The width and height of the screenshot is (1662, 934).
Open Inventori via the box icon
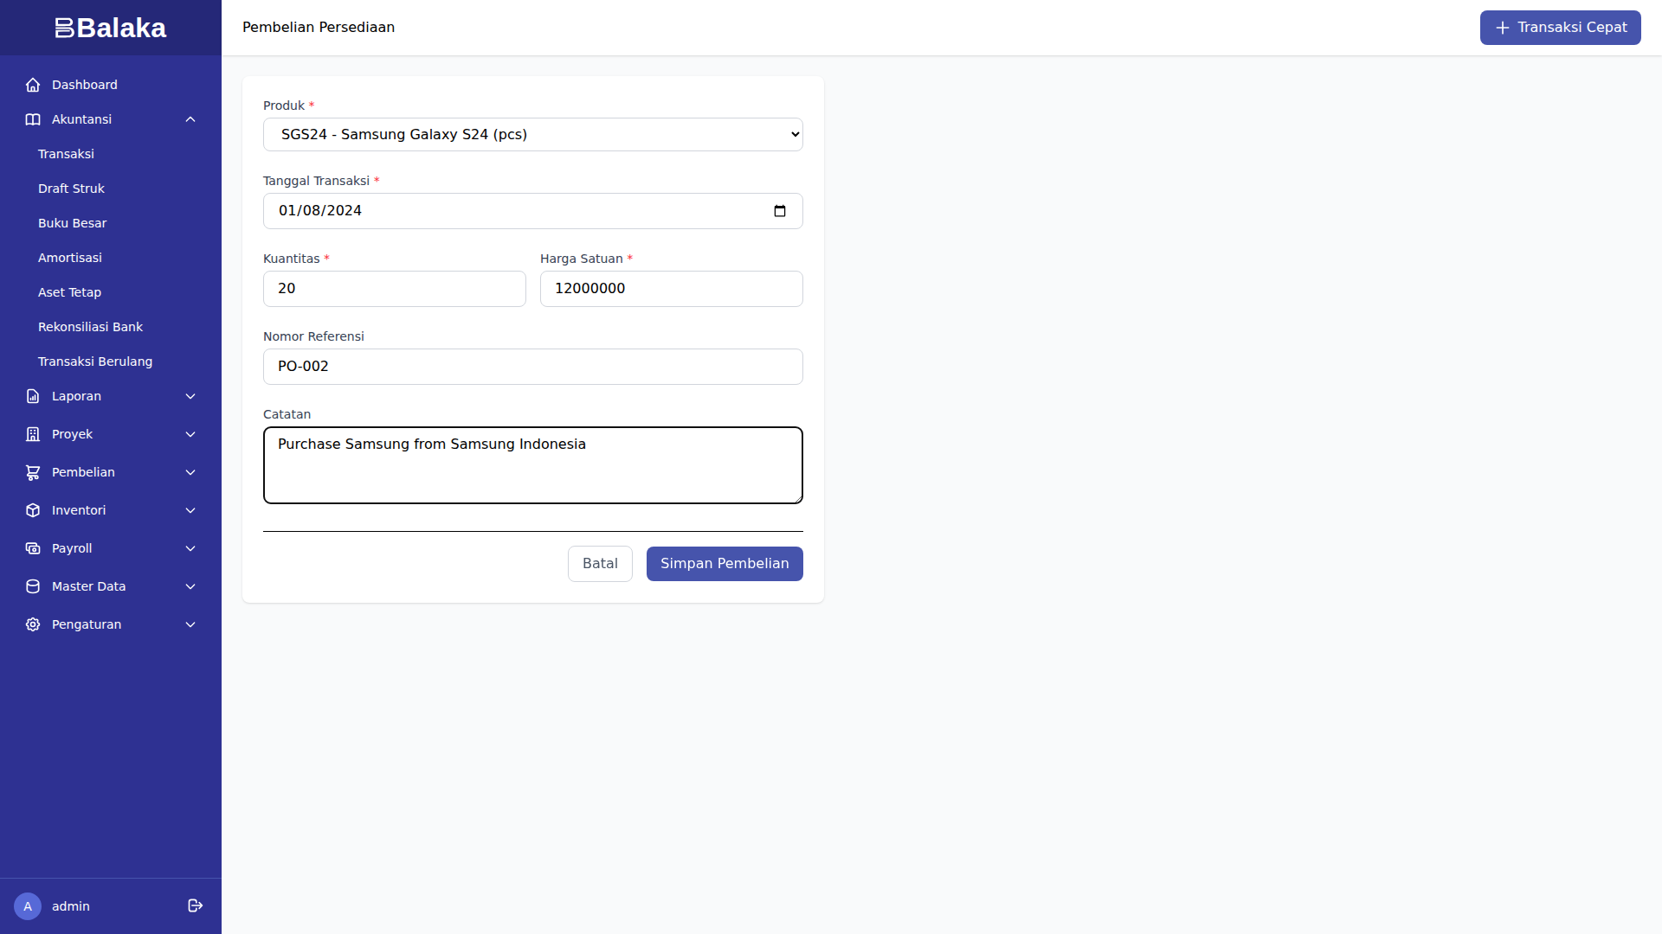[x=32, y=510]
